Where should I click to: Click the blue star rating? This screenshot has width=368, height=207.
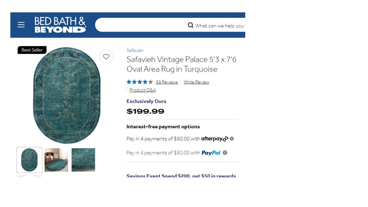[139, 82]
